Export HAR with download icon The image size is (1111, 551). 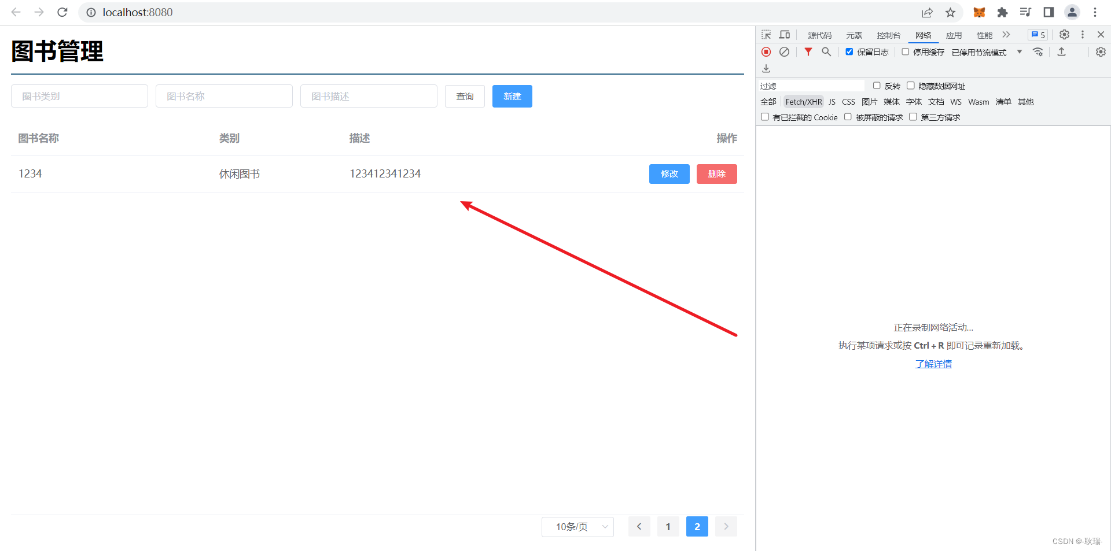pos(766,69)
